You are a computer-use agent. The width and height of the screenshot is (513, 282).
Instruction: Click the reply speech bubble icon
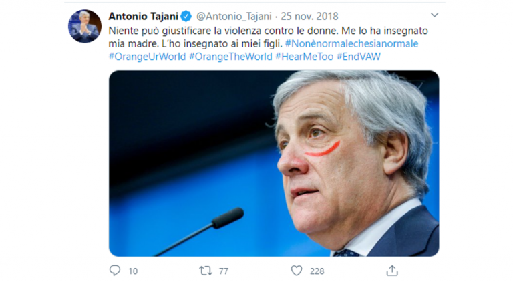115,271
